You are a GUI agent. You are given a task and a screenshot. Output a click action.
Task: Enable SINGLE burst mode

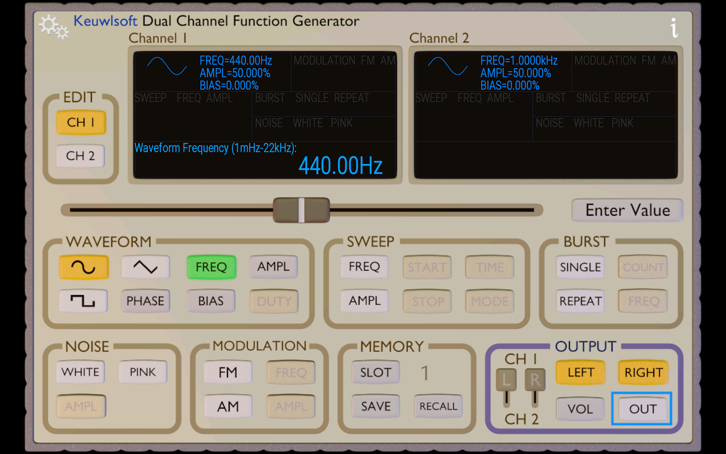(x=580, y=267)
